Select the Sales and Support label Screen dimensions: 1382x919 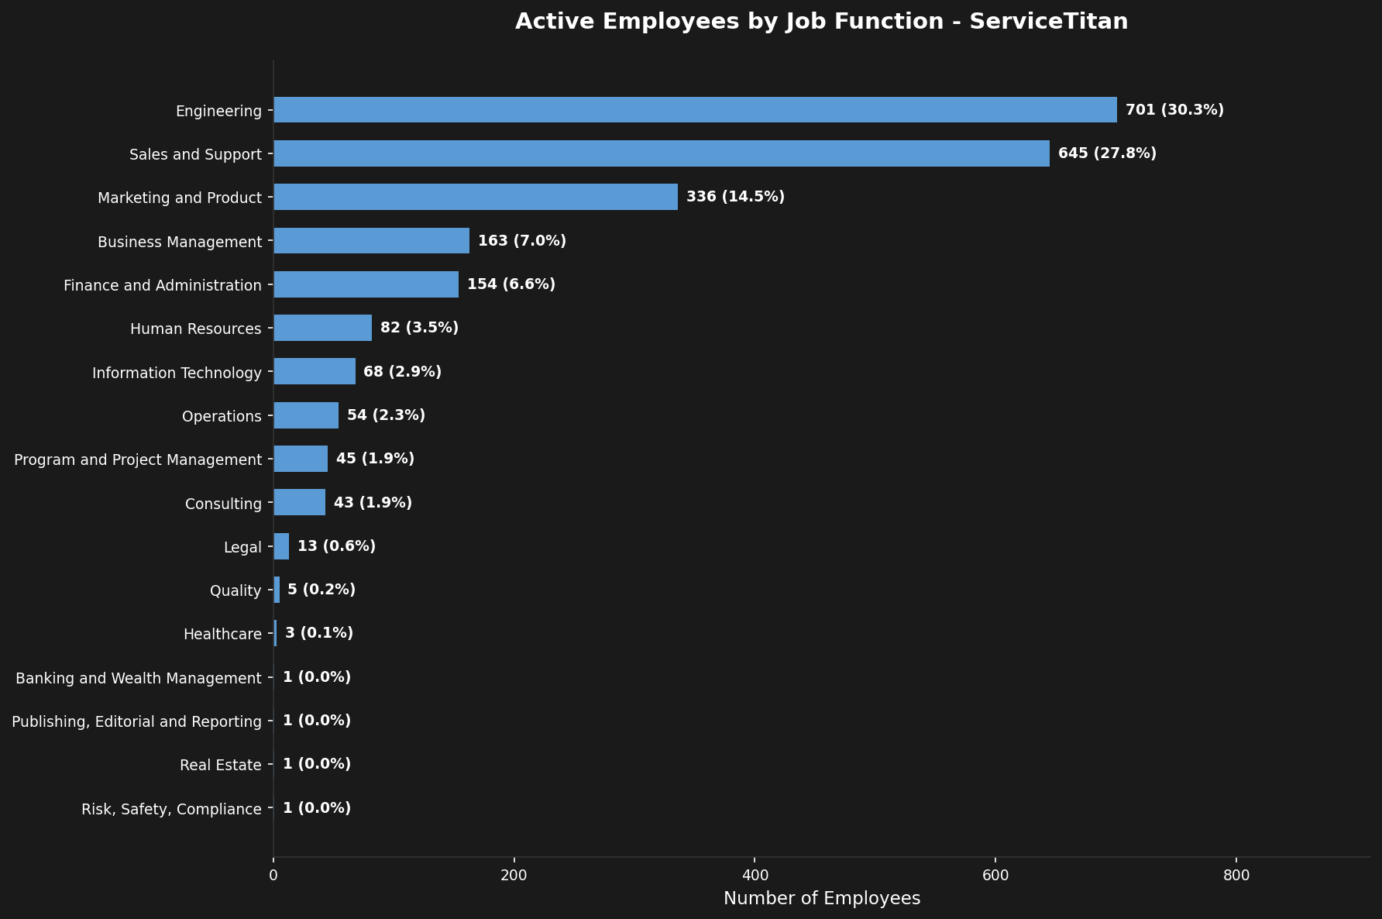click(195, 154)
